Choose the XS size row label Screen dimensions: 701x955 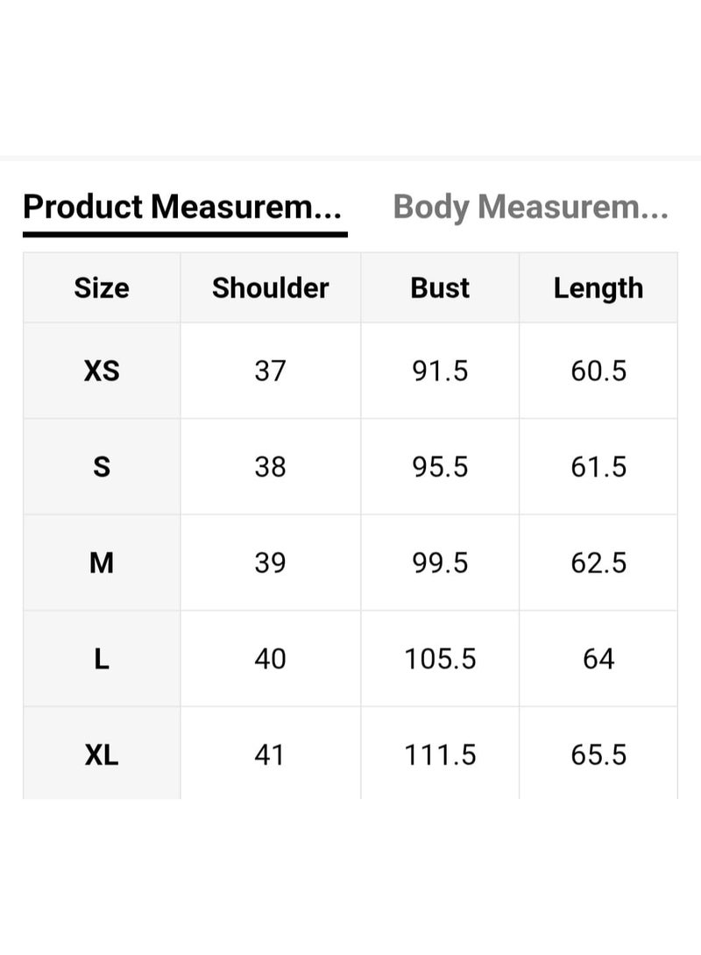point(102,371)
